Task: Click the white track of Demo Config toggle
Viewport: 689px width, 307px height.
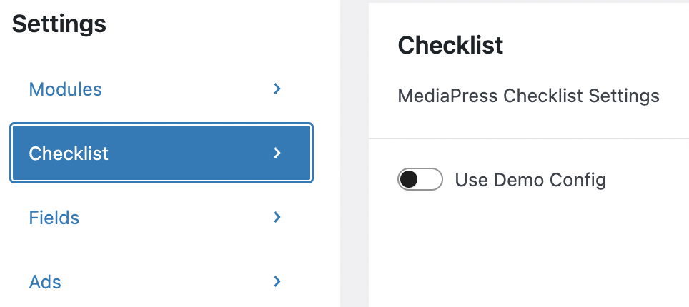Action: coord(431,180)
